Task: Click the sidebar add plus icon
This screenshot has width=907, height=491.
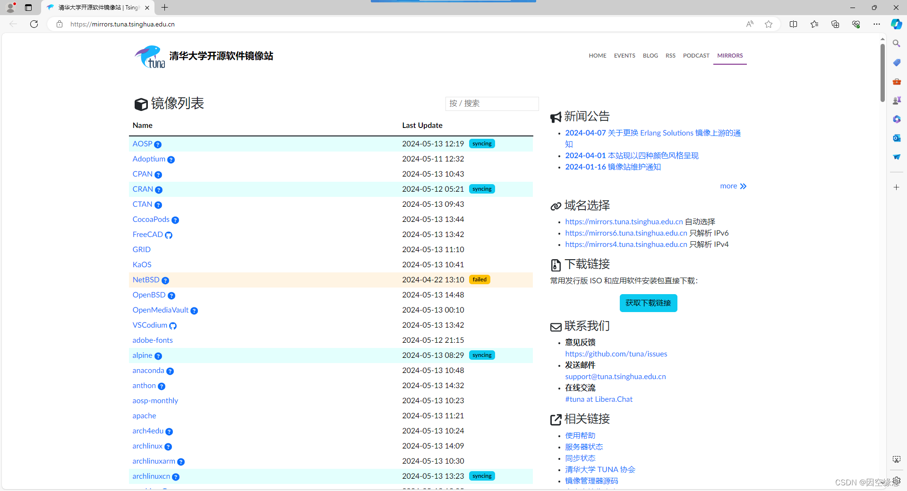Action: [x=896, y=187]
